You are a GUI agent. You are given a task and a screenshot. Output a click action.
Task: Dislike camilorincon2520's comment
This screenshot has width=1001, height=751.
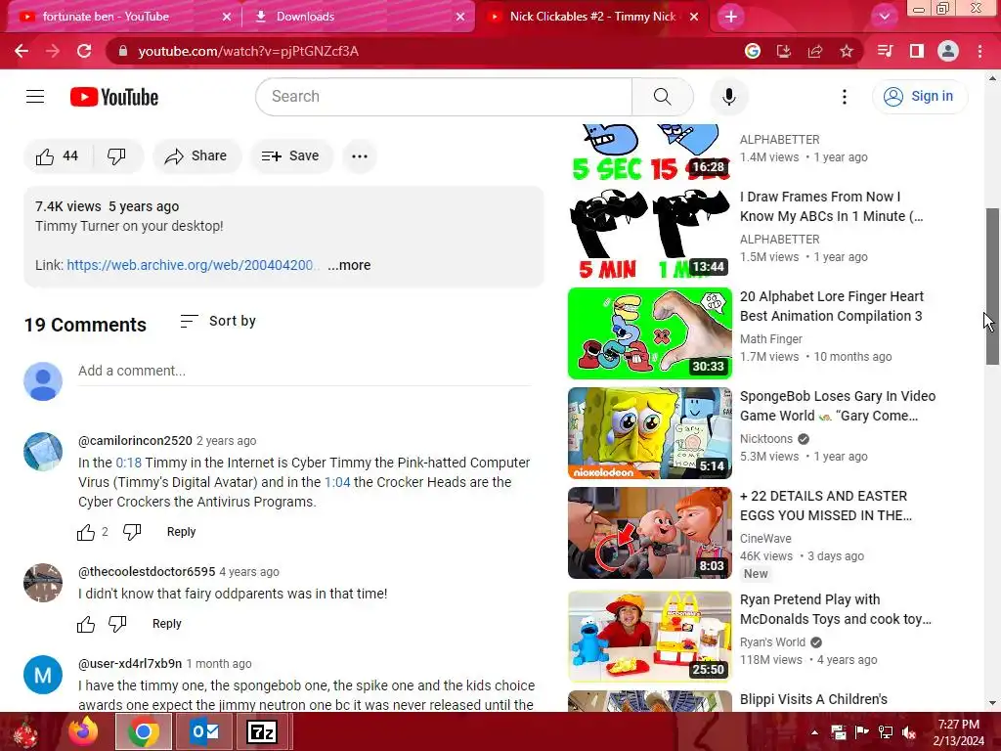click(x=132, y=532)
